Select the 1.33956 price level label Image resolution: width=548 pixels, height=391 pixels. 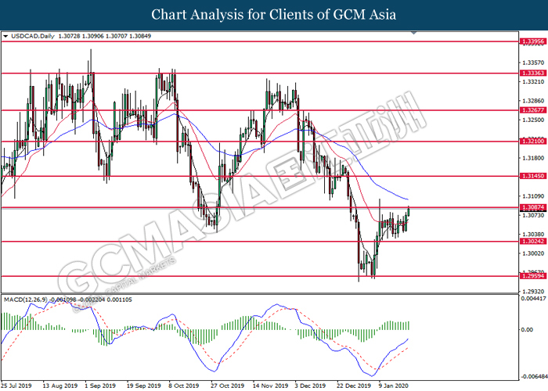pyautogui.click(x=532, y=41)
